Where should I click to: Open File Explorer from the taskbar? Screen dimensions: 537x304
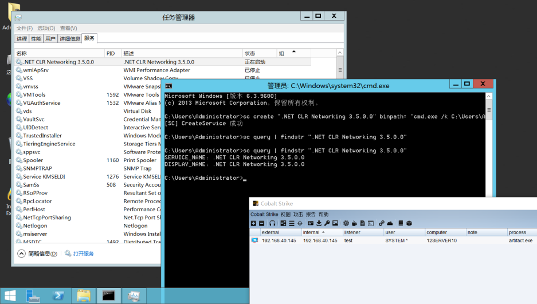84,296
